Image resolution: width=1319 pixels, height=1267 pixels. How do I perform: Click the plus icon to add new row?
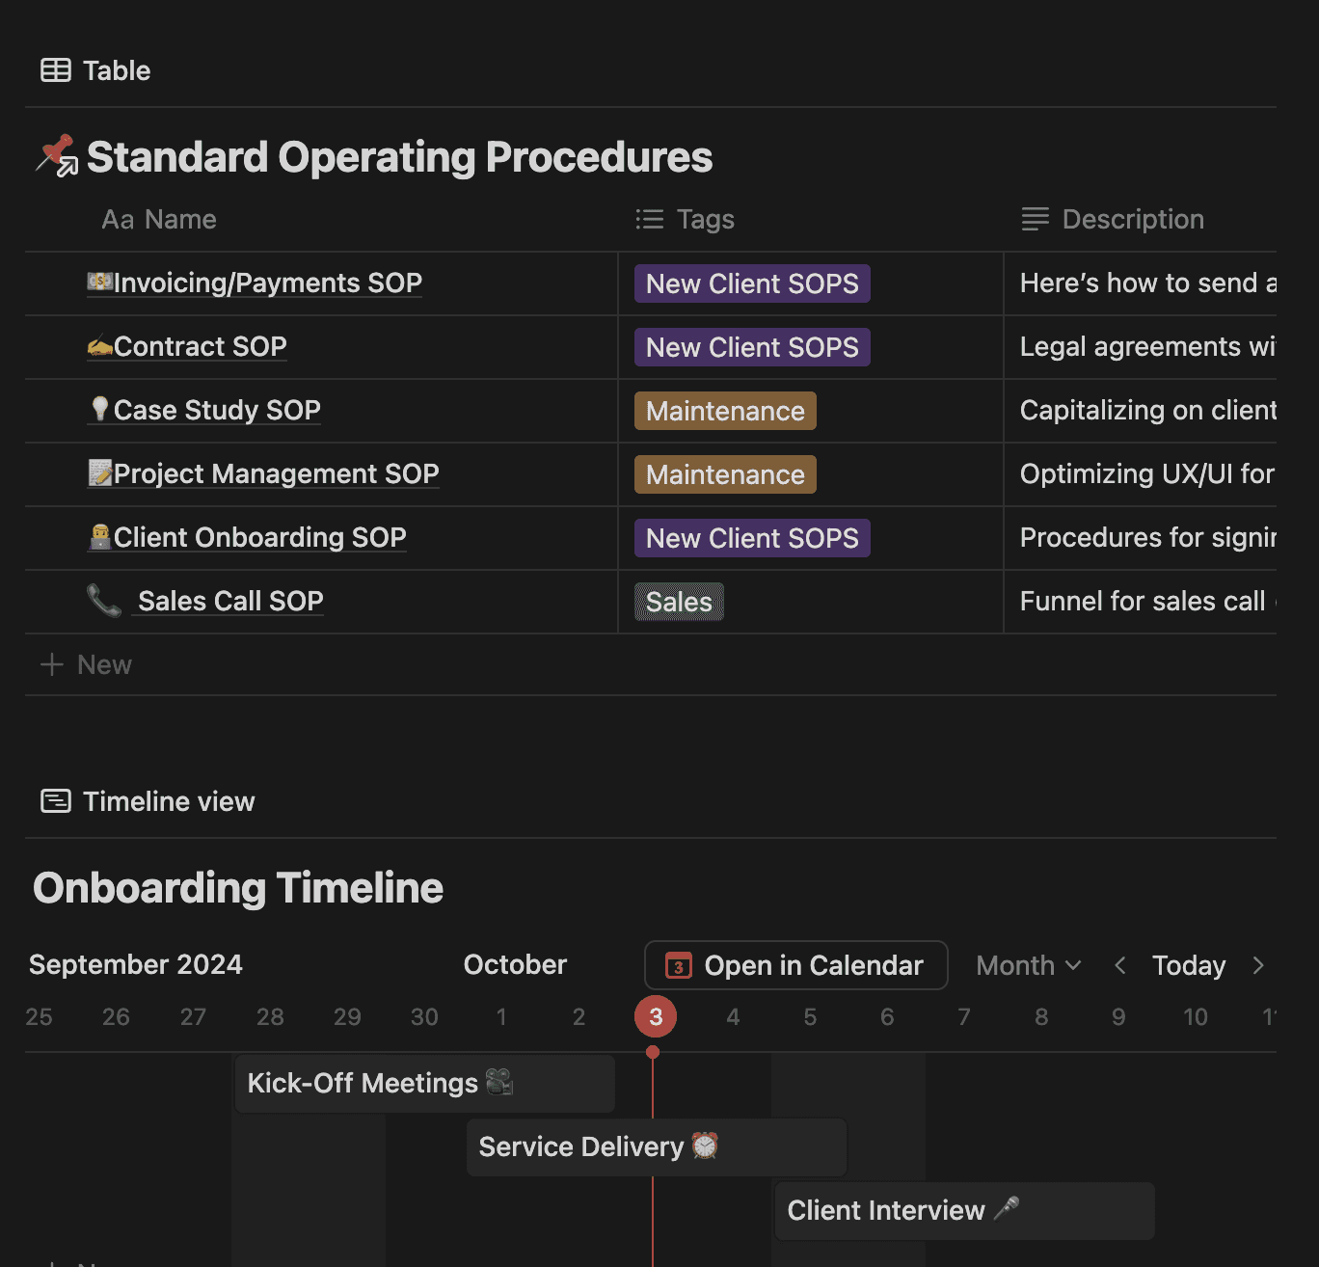52,664
